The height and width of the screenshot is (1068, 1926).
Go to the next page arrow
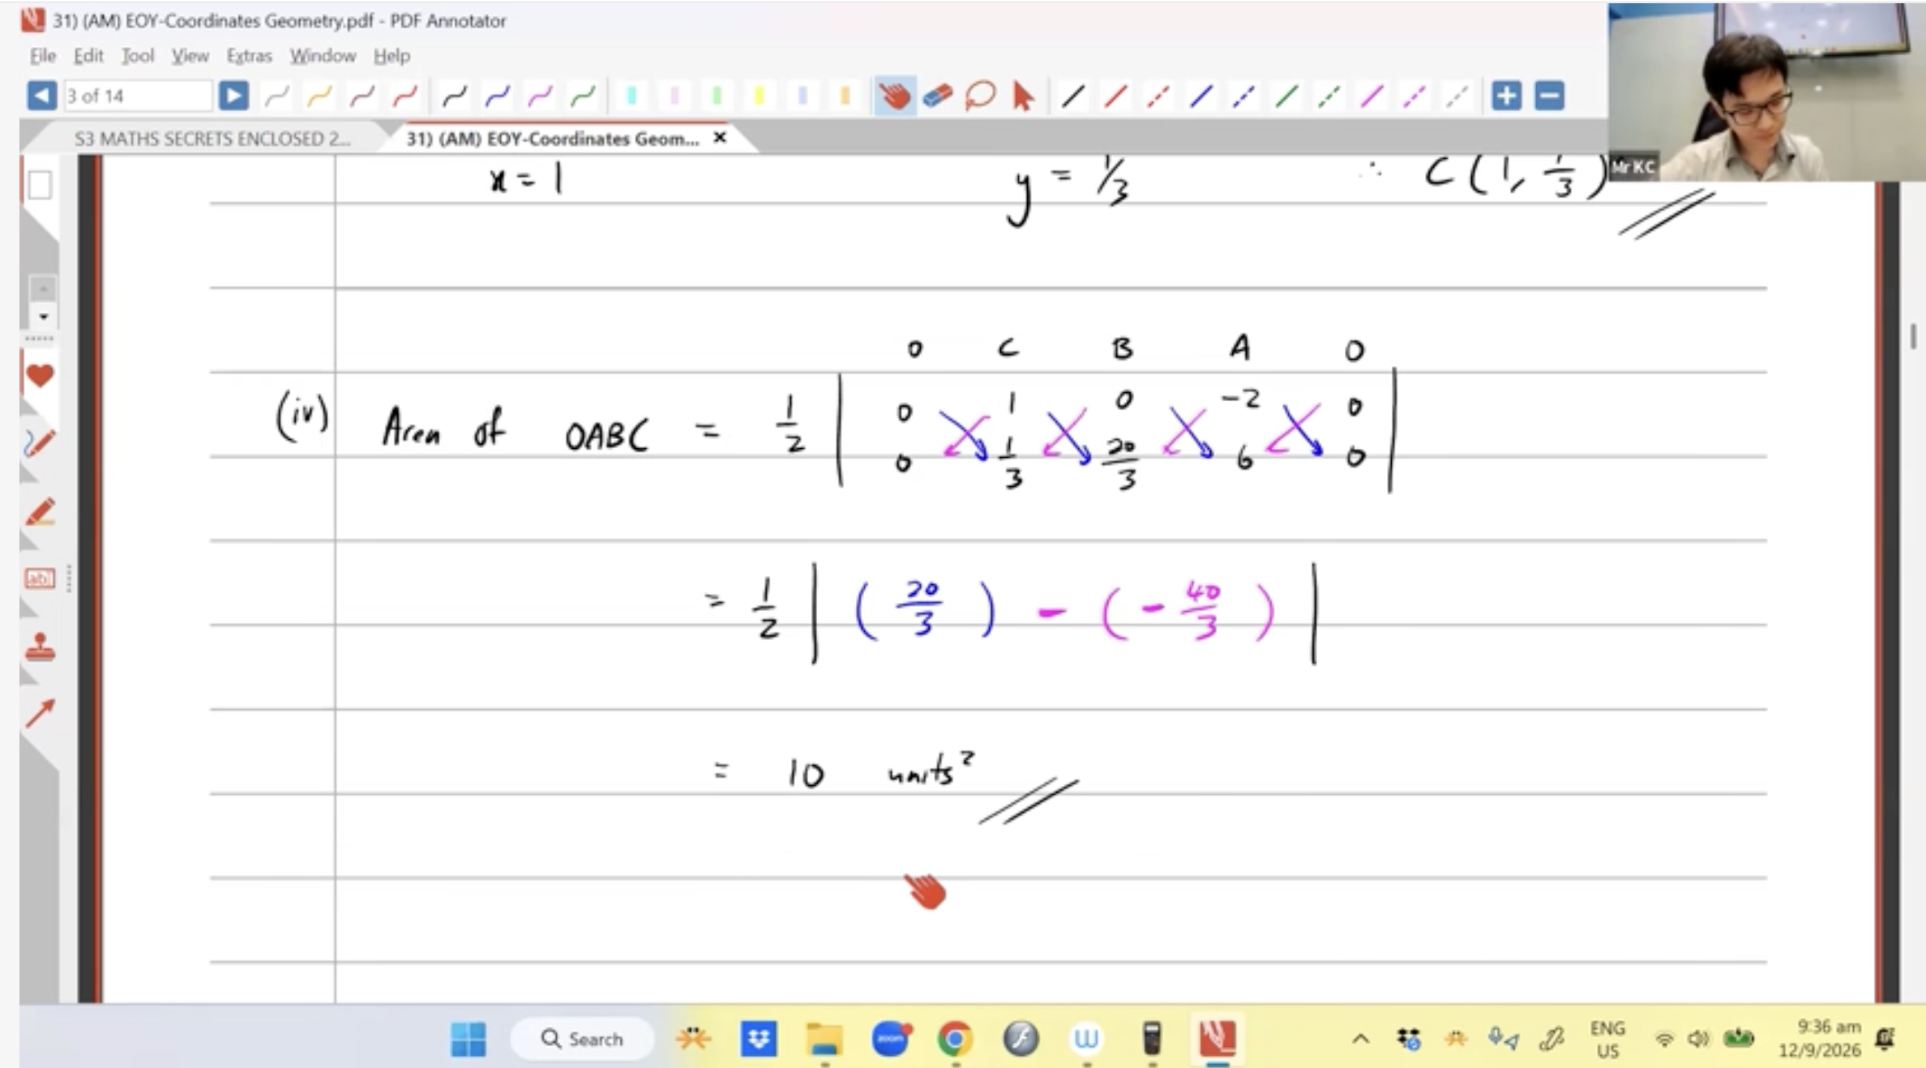[233, 96]
